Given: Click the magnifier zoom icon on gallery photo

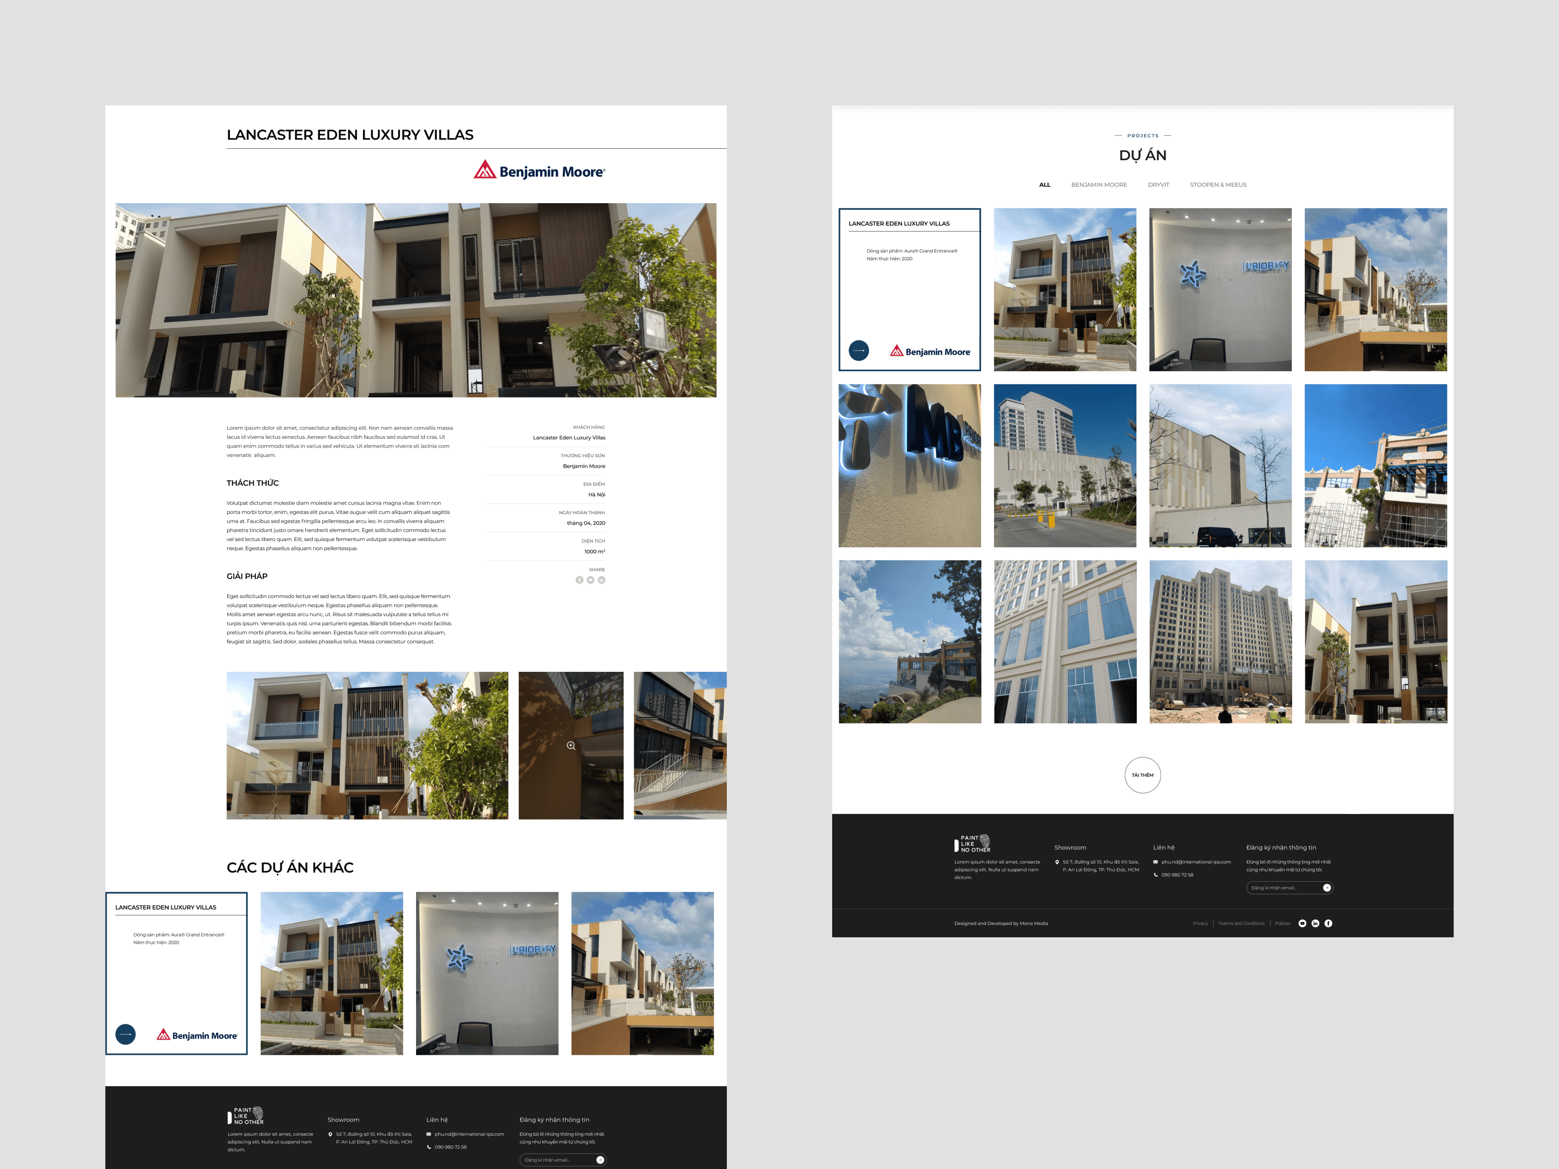Looking at the screenshot, I should (x=571, y=746).
